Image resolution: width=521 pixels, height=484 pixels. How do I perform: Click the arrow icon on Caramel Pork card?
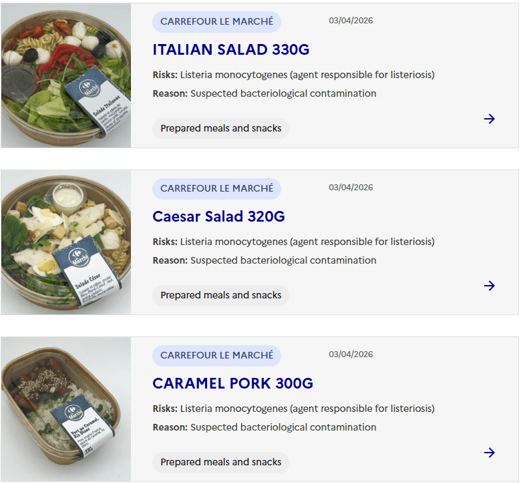coord(490,453)
